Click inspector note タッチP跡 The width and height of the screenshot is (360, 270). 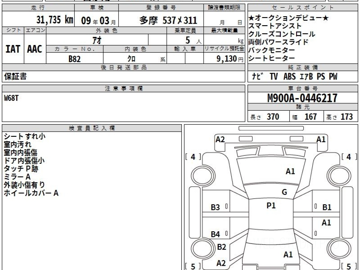(21, 169)
